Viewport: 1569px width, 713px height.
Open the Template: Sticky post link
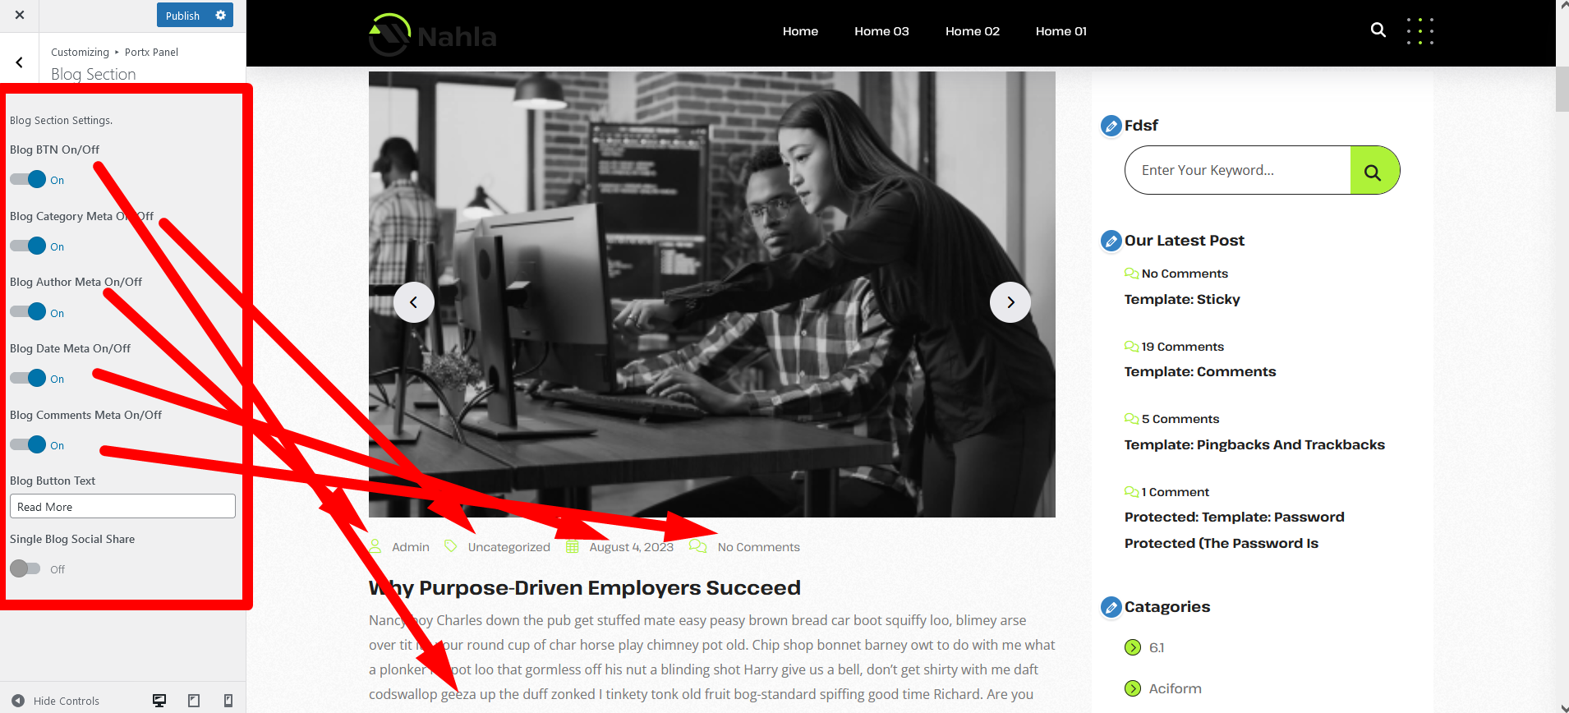(1181, 299)
